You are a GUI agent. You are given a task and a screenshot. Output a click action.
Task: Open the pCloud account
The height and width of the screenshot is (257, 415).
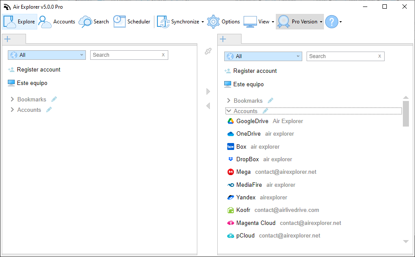click(x=274, y=236)
